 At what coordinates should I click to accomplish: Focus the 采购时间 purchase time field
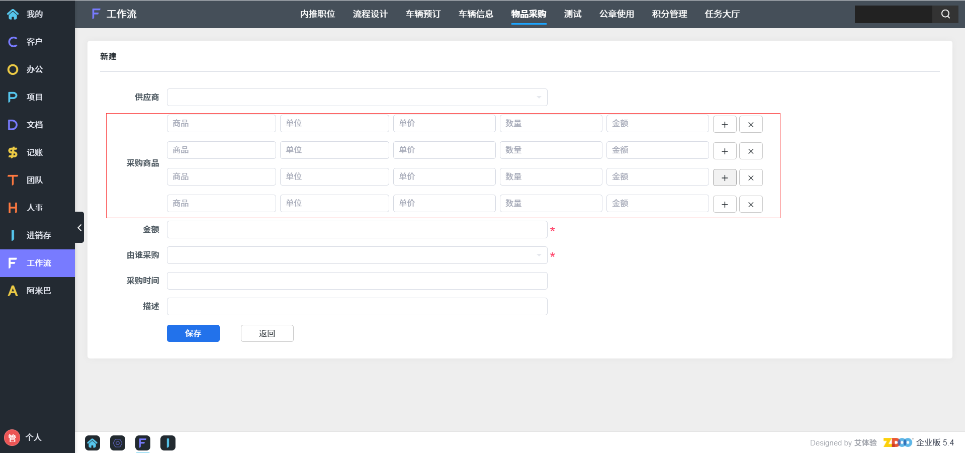coord(357,281)
